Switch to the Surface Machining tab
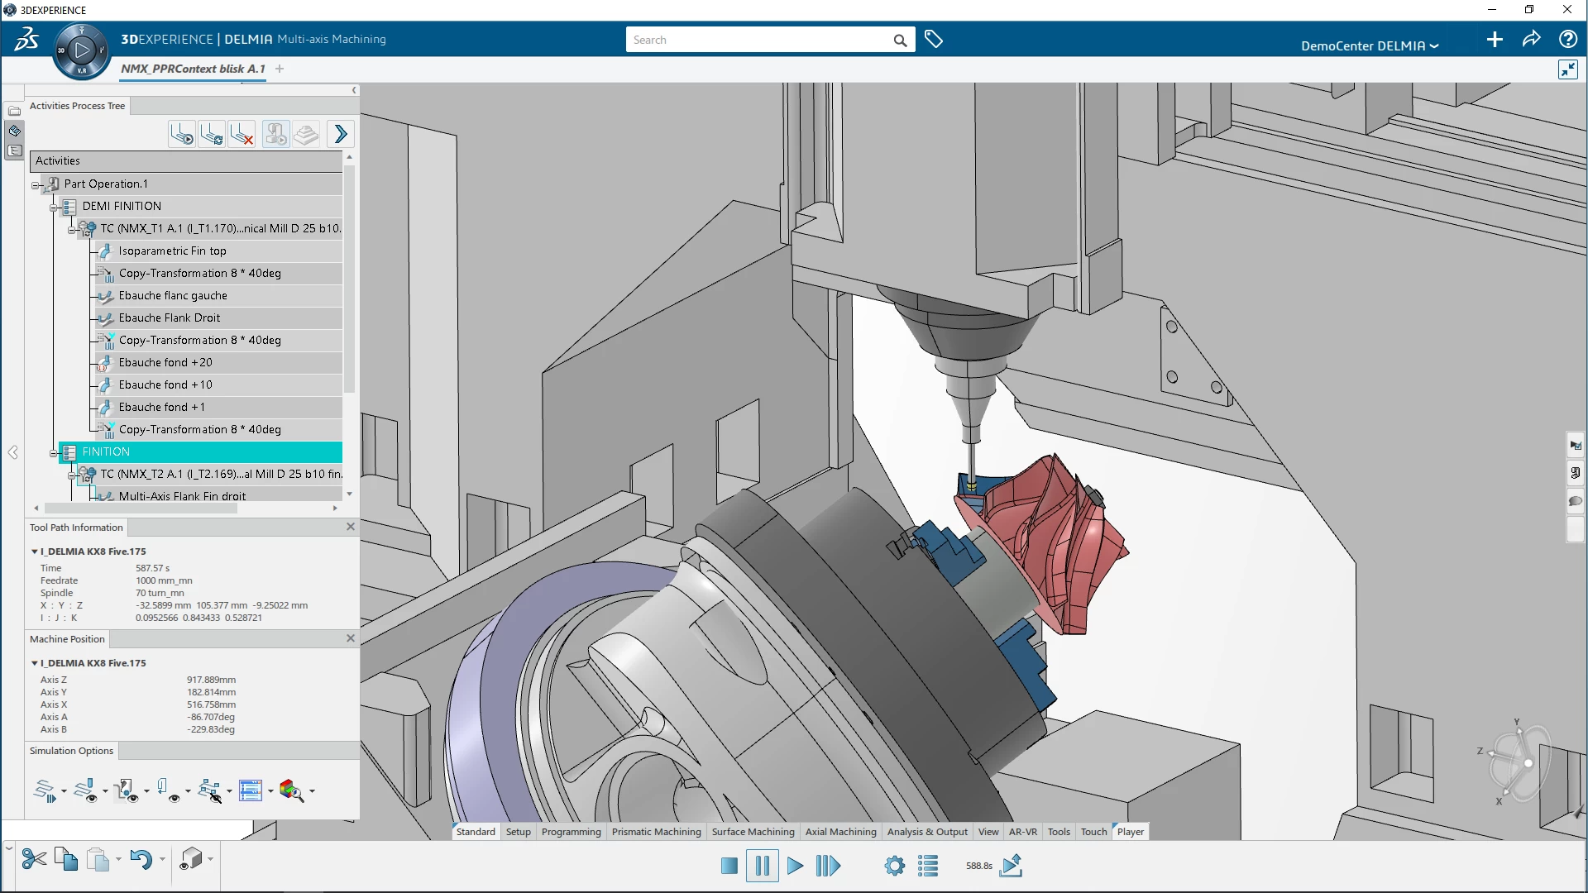This screenshot has width=1588, height=893. [x=753, y=832]
